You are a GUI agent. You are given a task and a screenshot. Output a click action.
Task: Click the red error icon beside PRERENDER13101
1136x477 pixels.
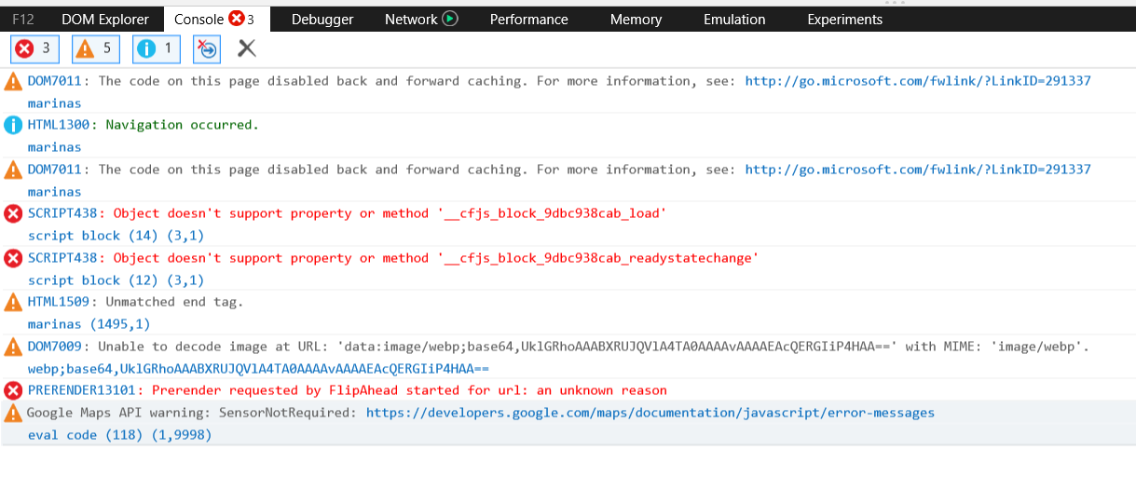pyautogui.click(x=13, y=390)
